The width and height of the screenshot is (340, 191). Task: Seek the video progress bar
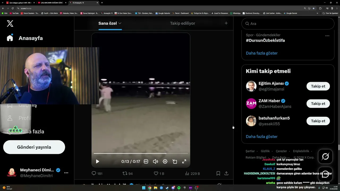click(x=141, y=153)
